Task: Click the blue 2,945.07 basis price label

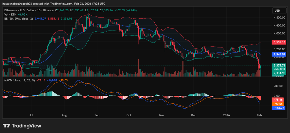Action: [x=278, y=54]
